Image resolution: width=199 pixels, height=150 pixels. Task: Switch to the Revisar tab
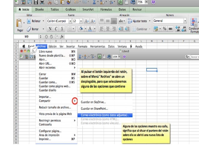pyautogui.click(x=137, y=9)
